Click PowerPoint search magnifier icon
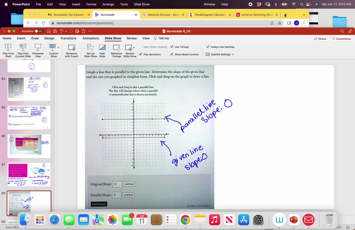 (342, 31)
